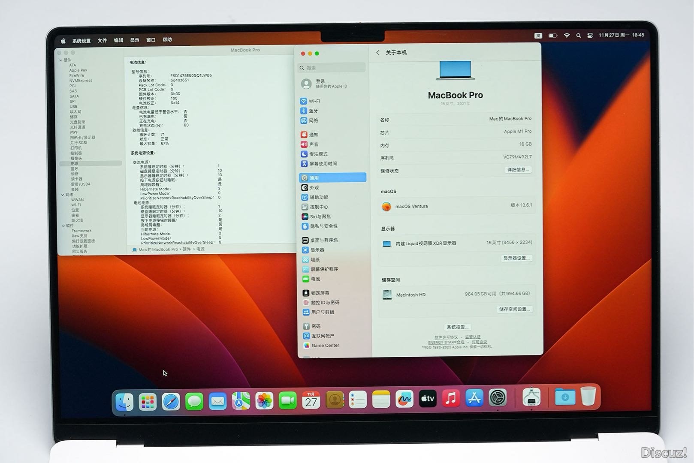This screenshot has width=694, height=463.
Task: Open Music app in the Dock
Action: point(451,399)
